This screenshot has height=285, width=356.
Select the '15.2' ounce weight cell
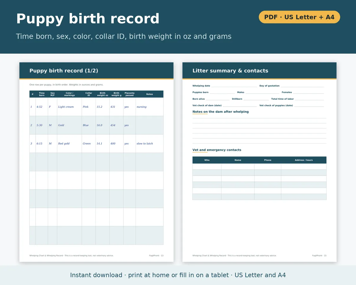coord(103,107)
